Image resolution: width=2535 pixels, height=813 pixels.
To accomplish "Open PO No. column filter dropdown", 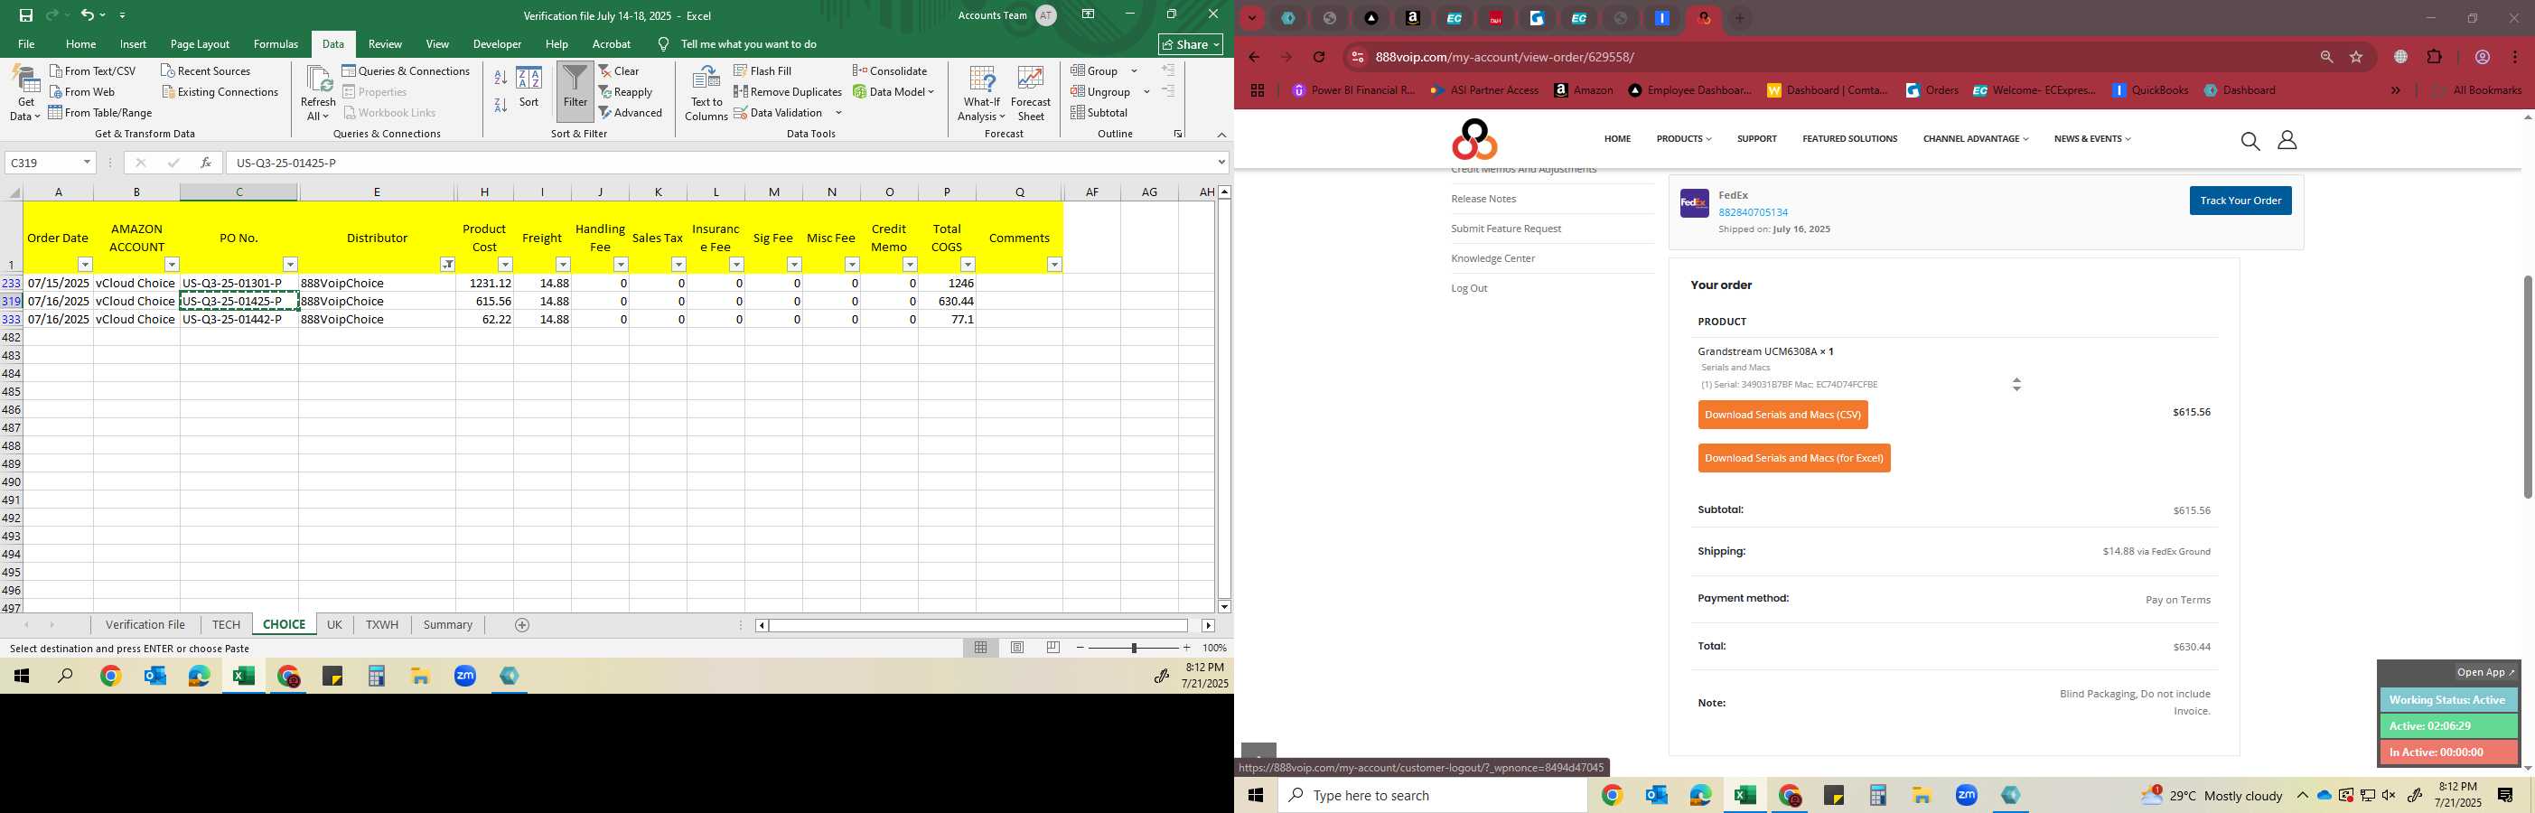I will 290,264.
